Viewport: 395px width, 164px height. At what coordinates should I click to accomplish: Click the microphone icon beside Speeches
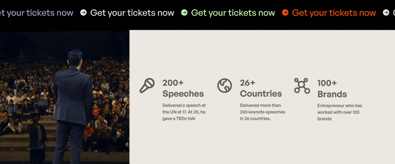pyautogui.click(x=147, y=86)
